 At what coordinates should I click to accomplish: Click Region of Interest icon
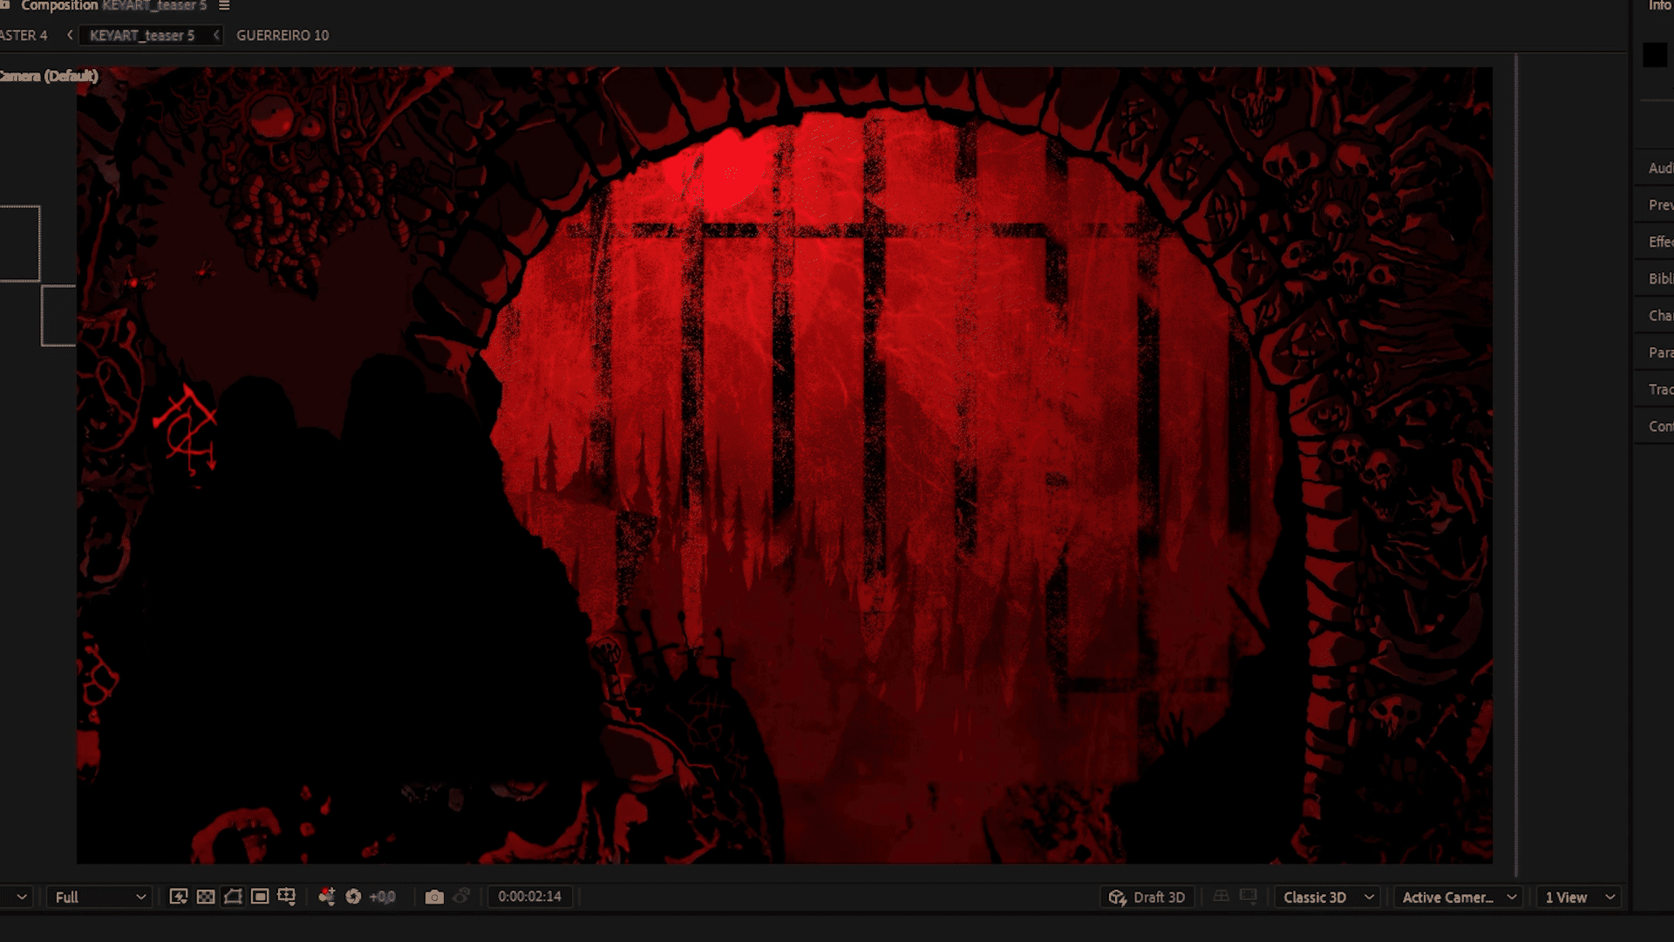(x=260, y=897)
